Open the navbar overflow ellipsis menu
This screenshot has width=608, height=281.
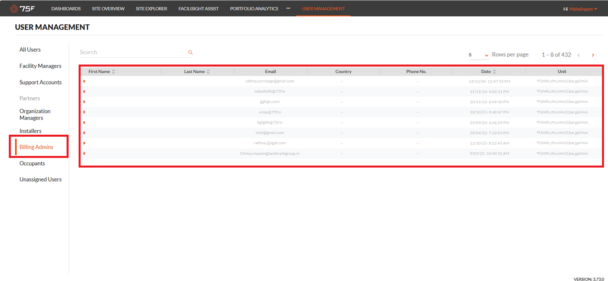[x=288, y=8]
